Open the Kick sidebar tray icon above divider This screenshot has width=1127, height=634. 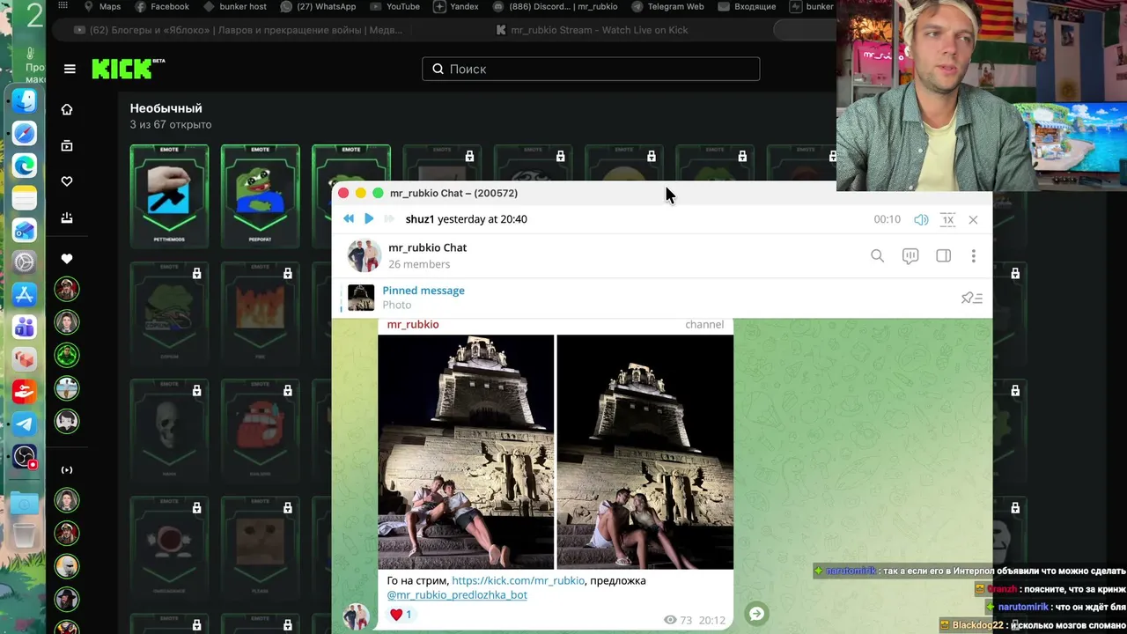click(67, 217)
